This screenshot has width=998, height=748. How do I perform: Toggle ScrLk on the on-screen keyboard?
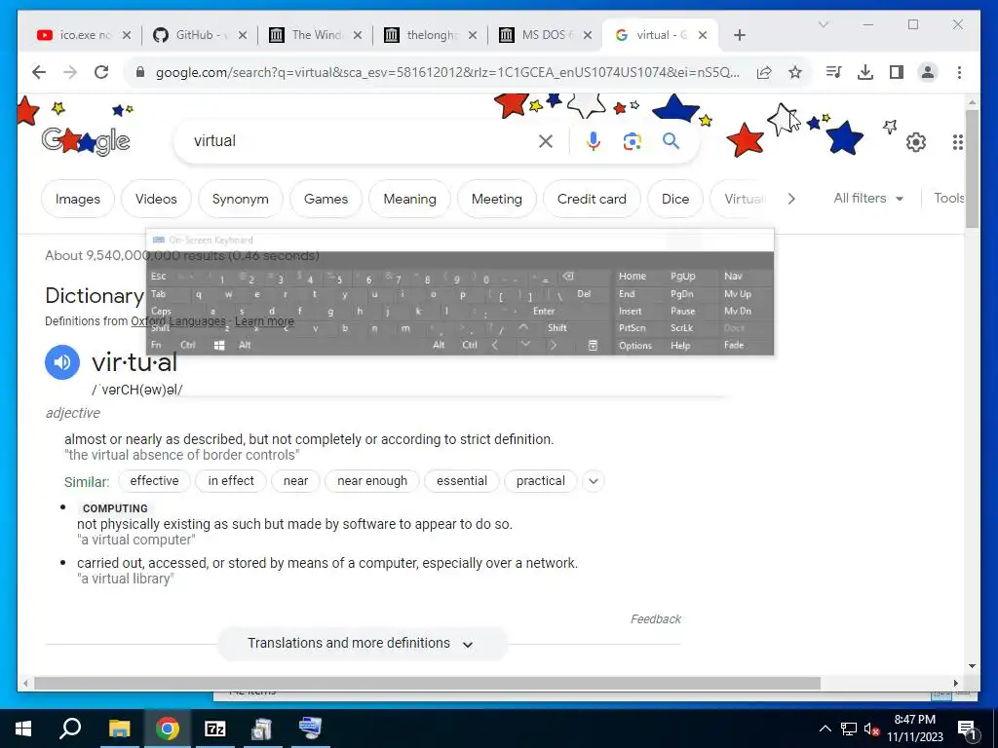[681, 328]
